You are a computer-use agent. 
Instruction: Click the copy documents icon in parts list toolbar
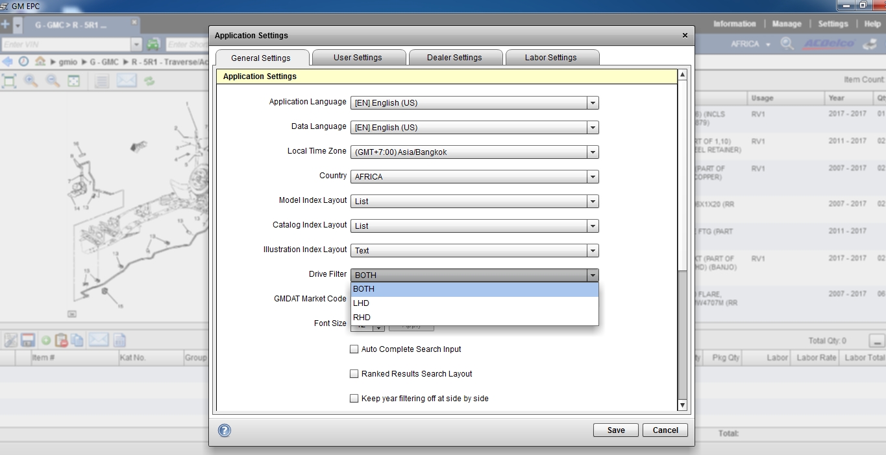point(77,340)
